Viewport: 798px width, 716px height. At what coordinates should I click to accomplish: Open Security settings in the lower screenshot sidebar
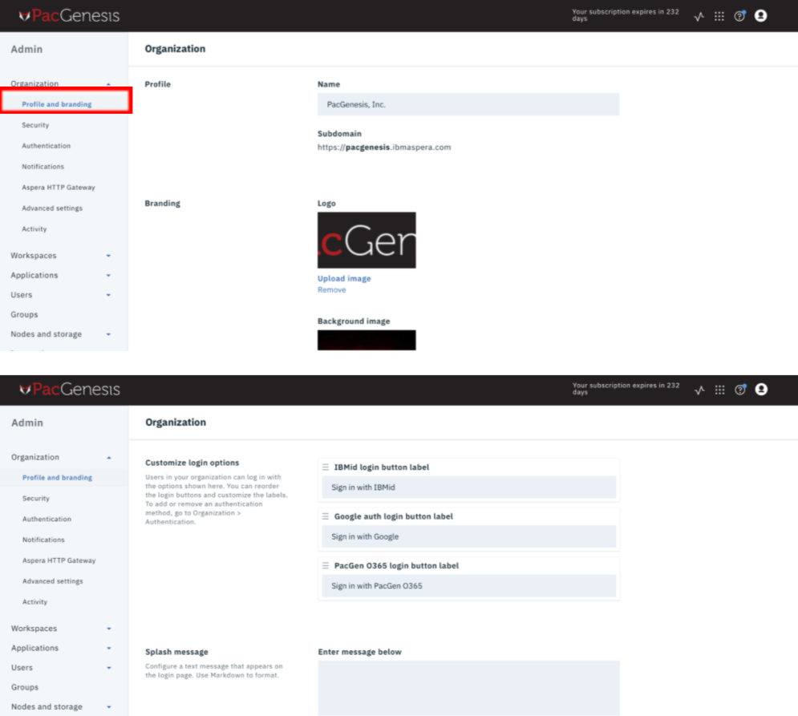click(35, 499)
